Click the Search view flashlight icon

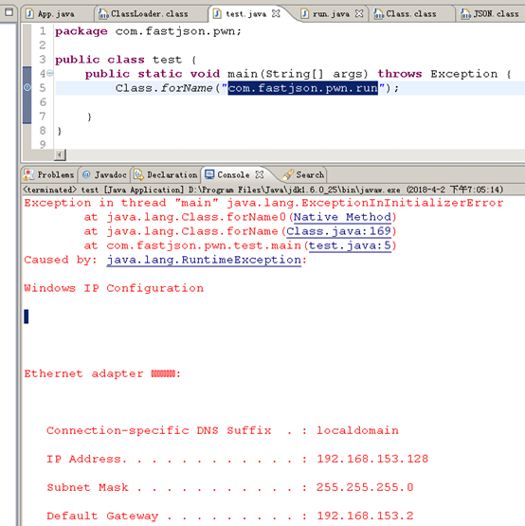pos(287,174)
